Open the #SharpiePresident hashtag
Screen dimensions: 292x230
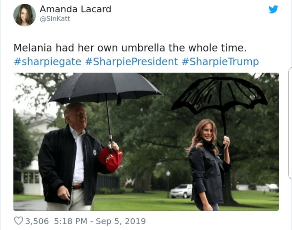click(132, 62)
